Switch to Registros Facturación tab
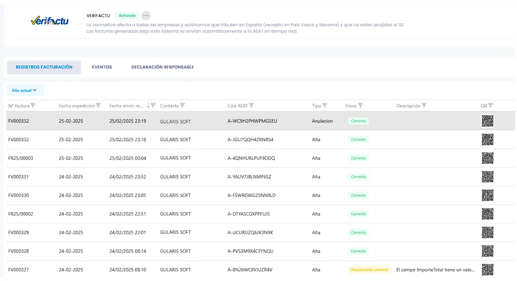 pyautogui.click(x=44, y=67)
